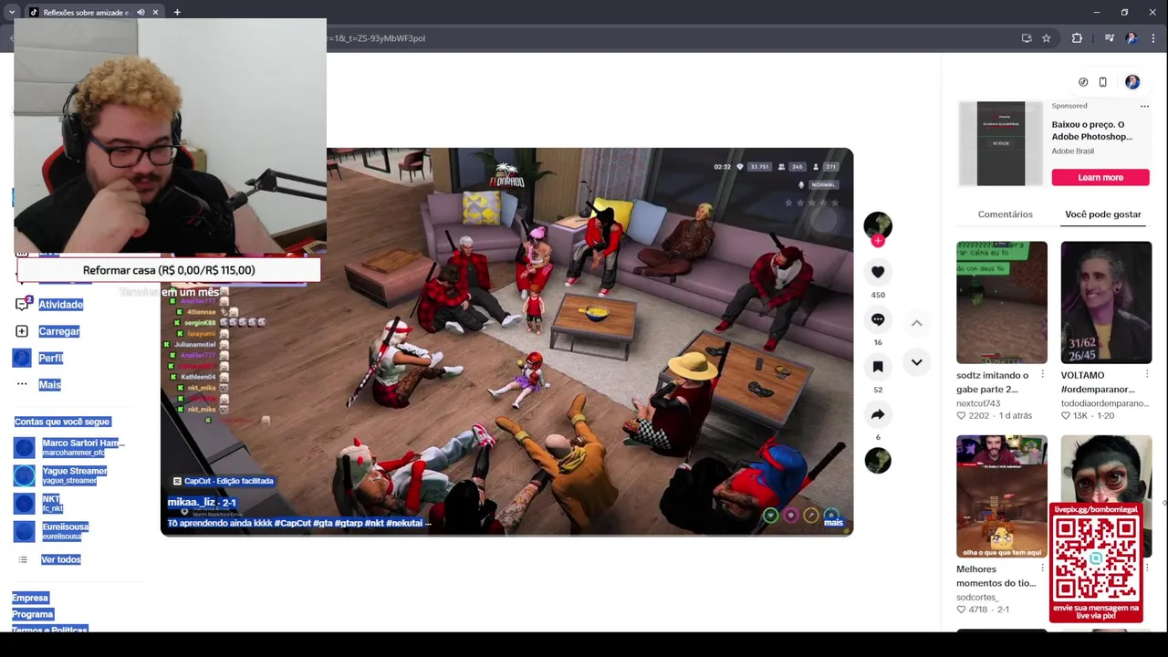Switch to the Você pode gostar tab
1168x657 pixels.
coord(1102,214)
